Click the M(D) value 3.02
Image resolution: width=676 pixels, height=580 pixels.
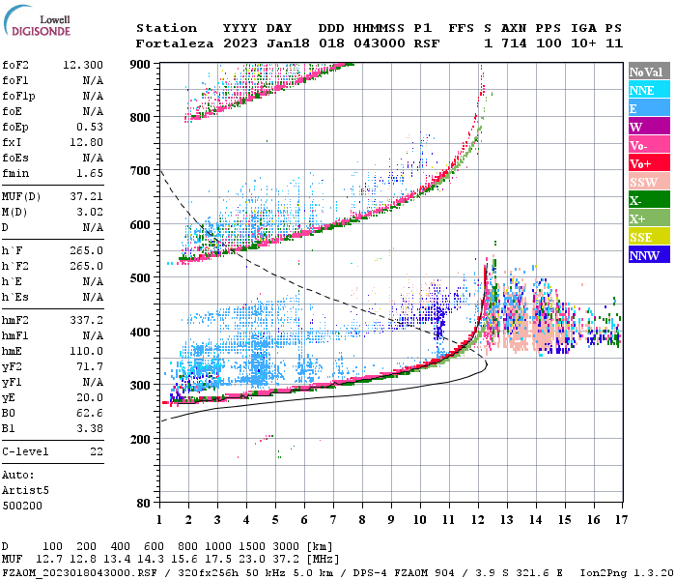[90, 213]
